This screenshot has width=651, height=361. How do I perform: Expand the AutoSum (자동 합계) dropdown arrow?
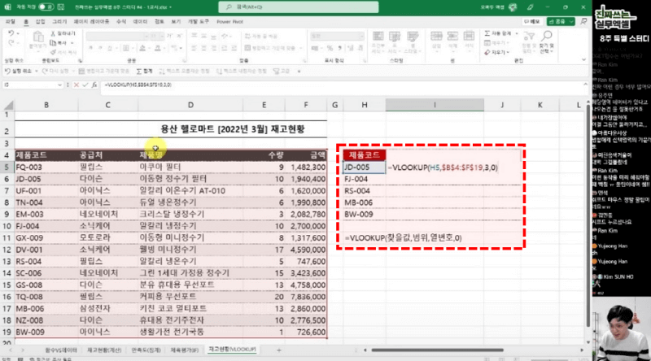tap(517, 33)
